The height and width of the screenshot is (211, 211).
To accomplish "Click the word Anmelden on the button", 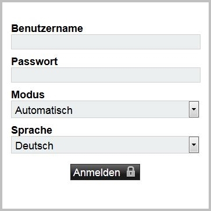I will (96, 172).
